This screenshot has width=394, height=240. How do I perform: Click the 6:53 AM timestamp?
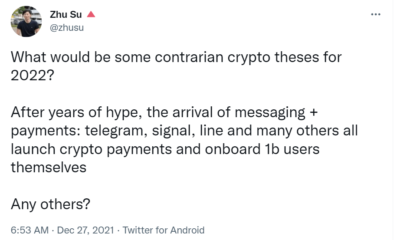(30, 230)
